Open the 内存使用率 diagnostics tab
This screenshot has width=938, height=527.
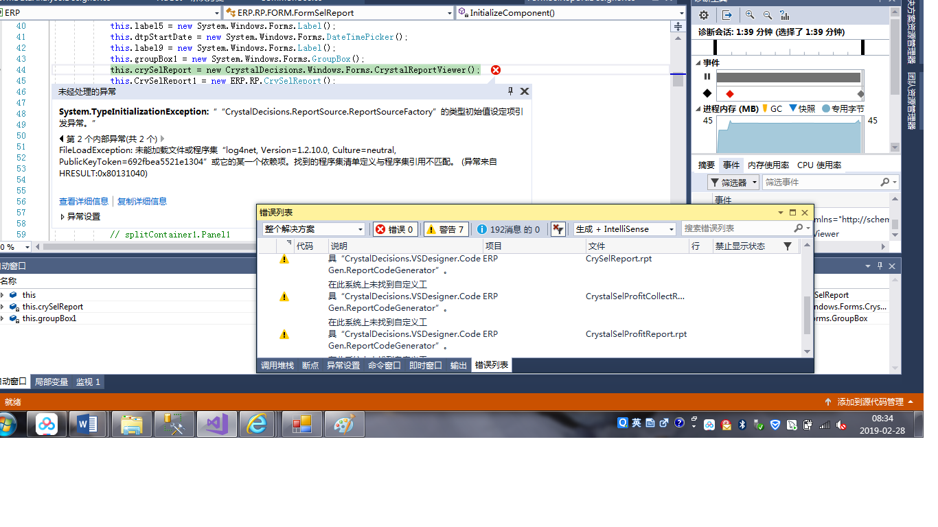click(768, 165)
